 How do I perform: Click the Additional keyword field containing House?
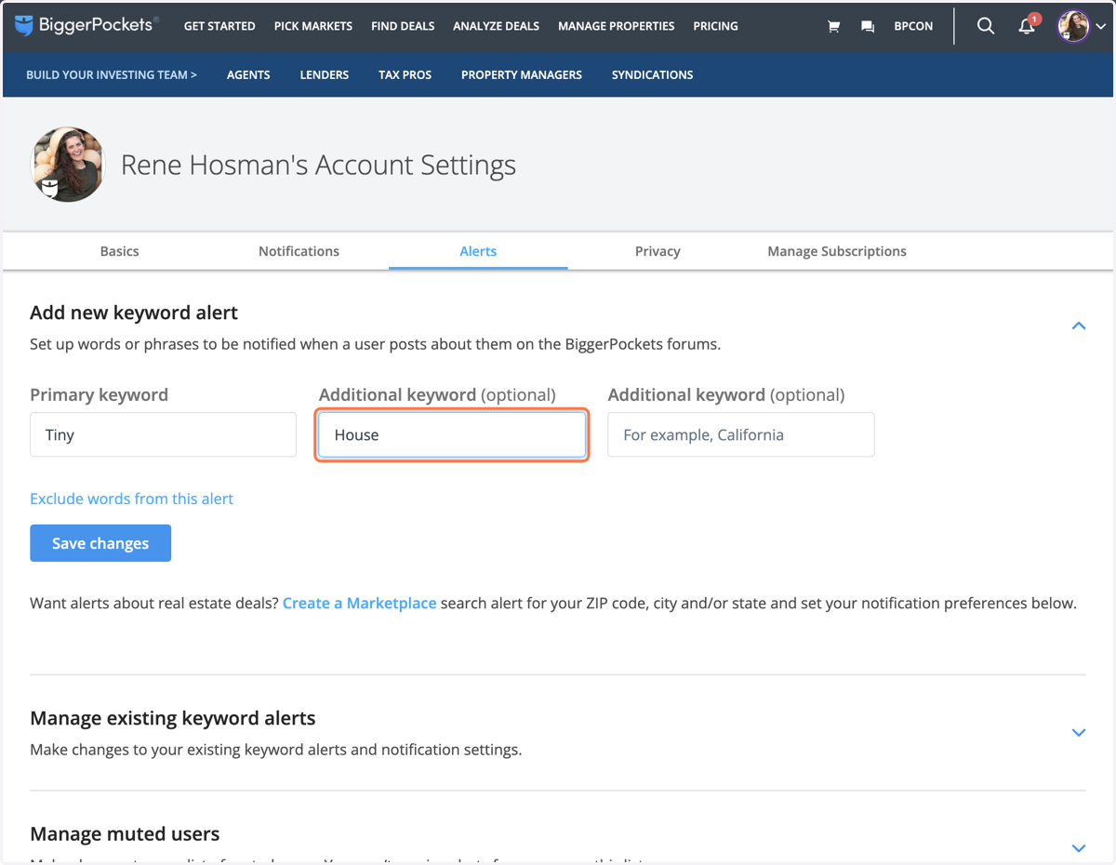(x=452, y=434)
